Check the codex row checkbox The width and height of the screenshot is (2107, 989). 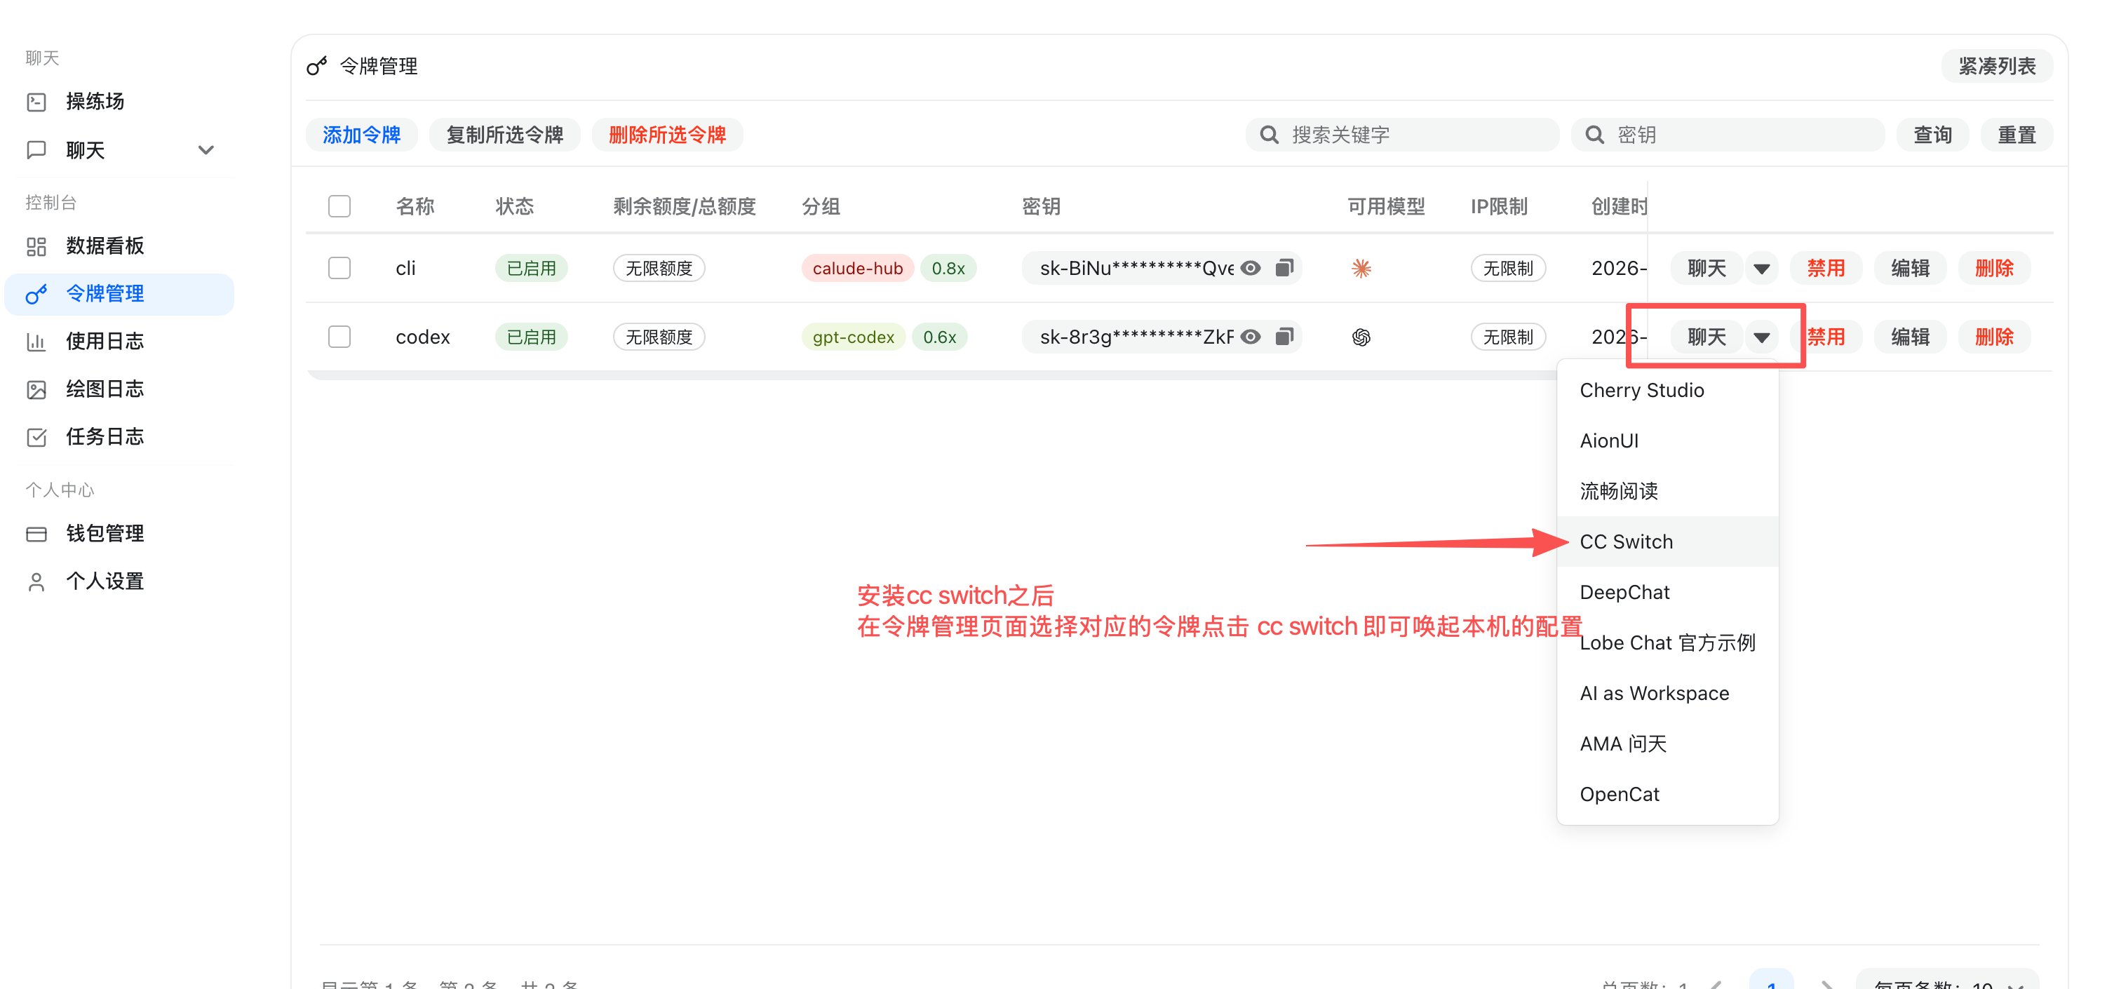[339, 336]
